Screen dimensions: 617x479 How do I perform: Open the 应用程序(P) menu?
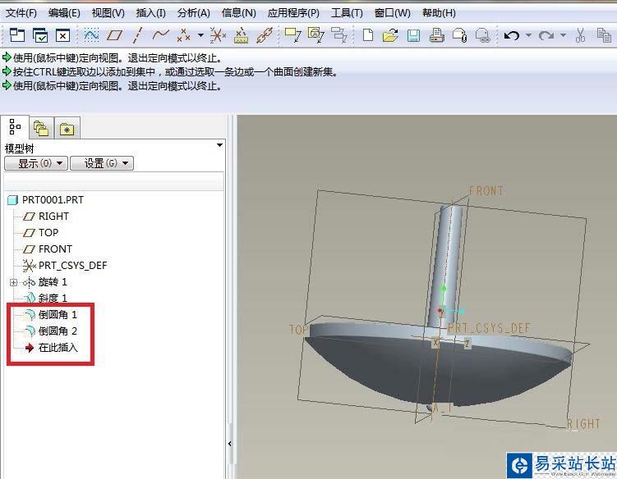pos(293,13)
